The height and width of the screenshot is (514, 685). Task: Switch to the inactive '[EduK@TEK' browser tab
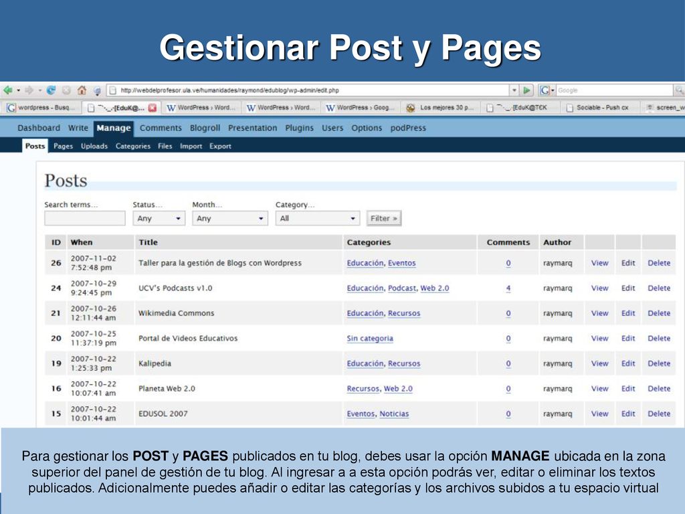coord(519,108)
